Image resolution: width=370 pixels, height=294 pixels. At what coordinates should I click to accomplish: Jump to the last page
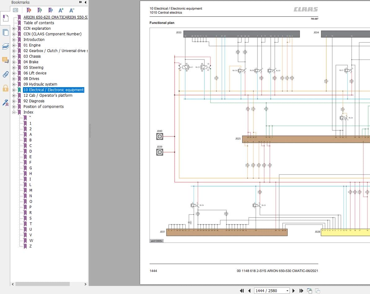[301, 291]
